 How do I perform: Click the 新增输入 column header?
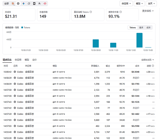point(95,66)
